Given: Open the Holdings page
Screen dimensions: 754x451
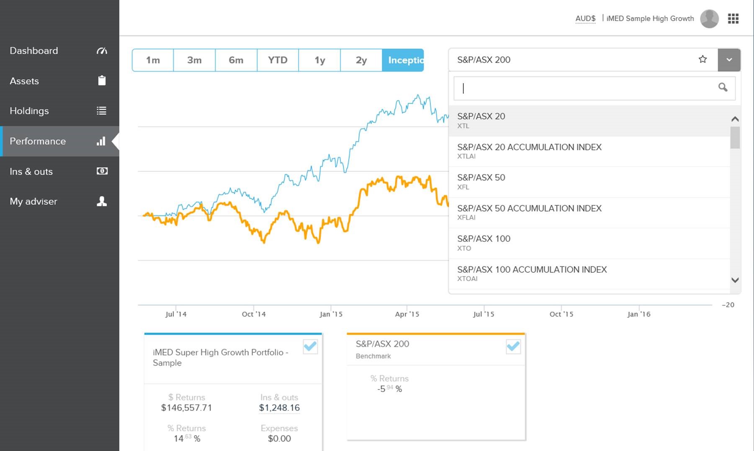Looking at the screenshot, I should [59, 111].
